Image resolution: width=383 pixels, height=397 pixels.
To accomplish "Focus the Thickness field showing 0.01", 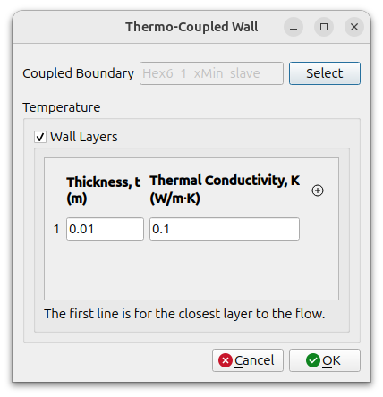I will click(x=105, y=229).
